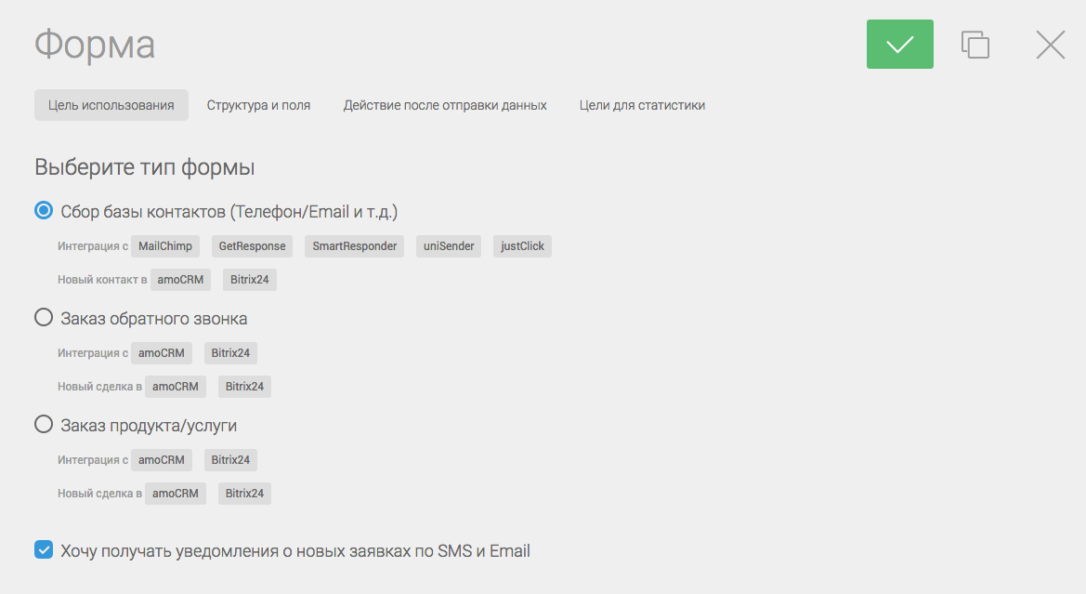The image size is (1086, 594).
Task: Go to 'Цели для статистики' tab
Action: [x=642, y=105]
